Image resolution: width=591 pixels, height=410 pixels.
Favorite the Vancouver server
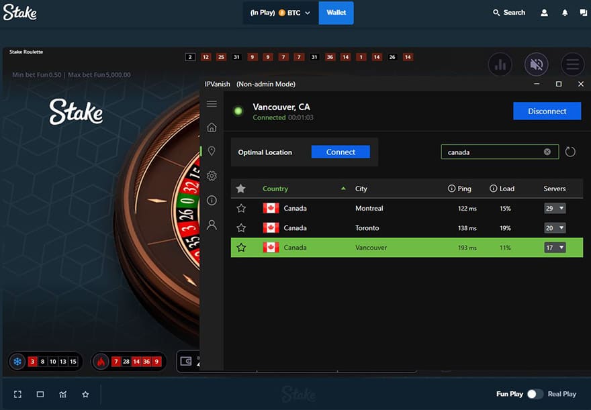click(x=241, y=248)
